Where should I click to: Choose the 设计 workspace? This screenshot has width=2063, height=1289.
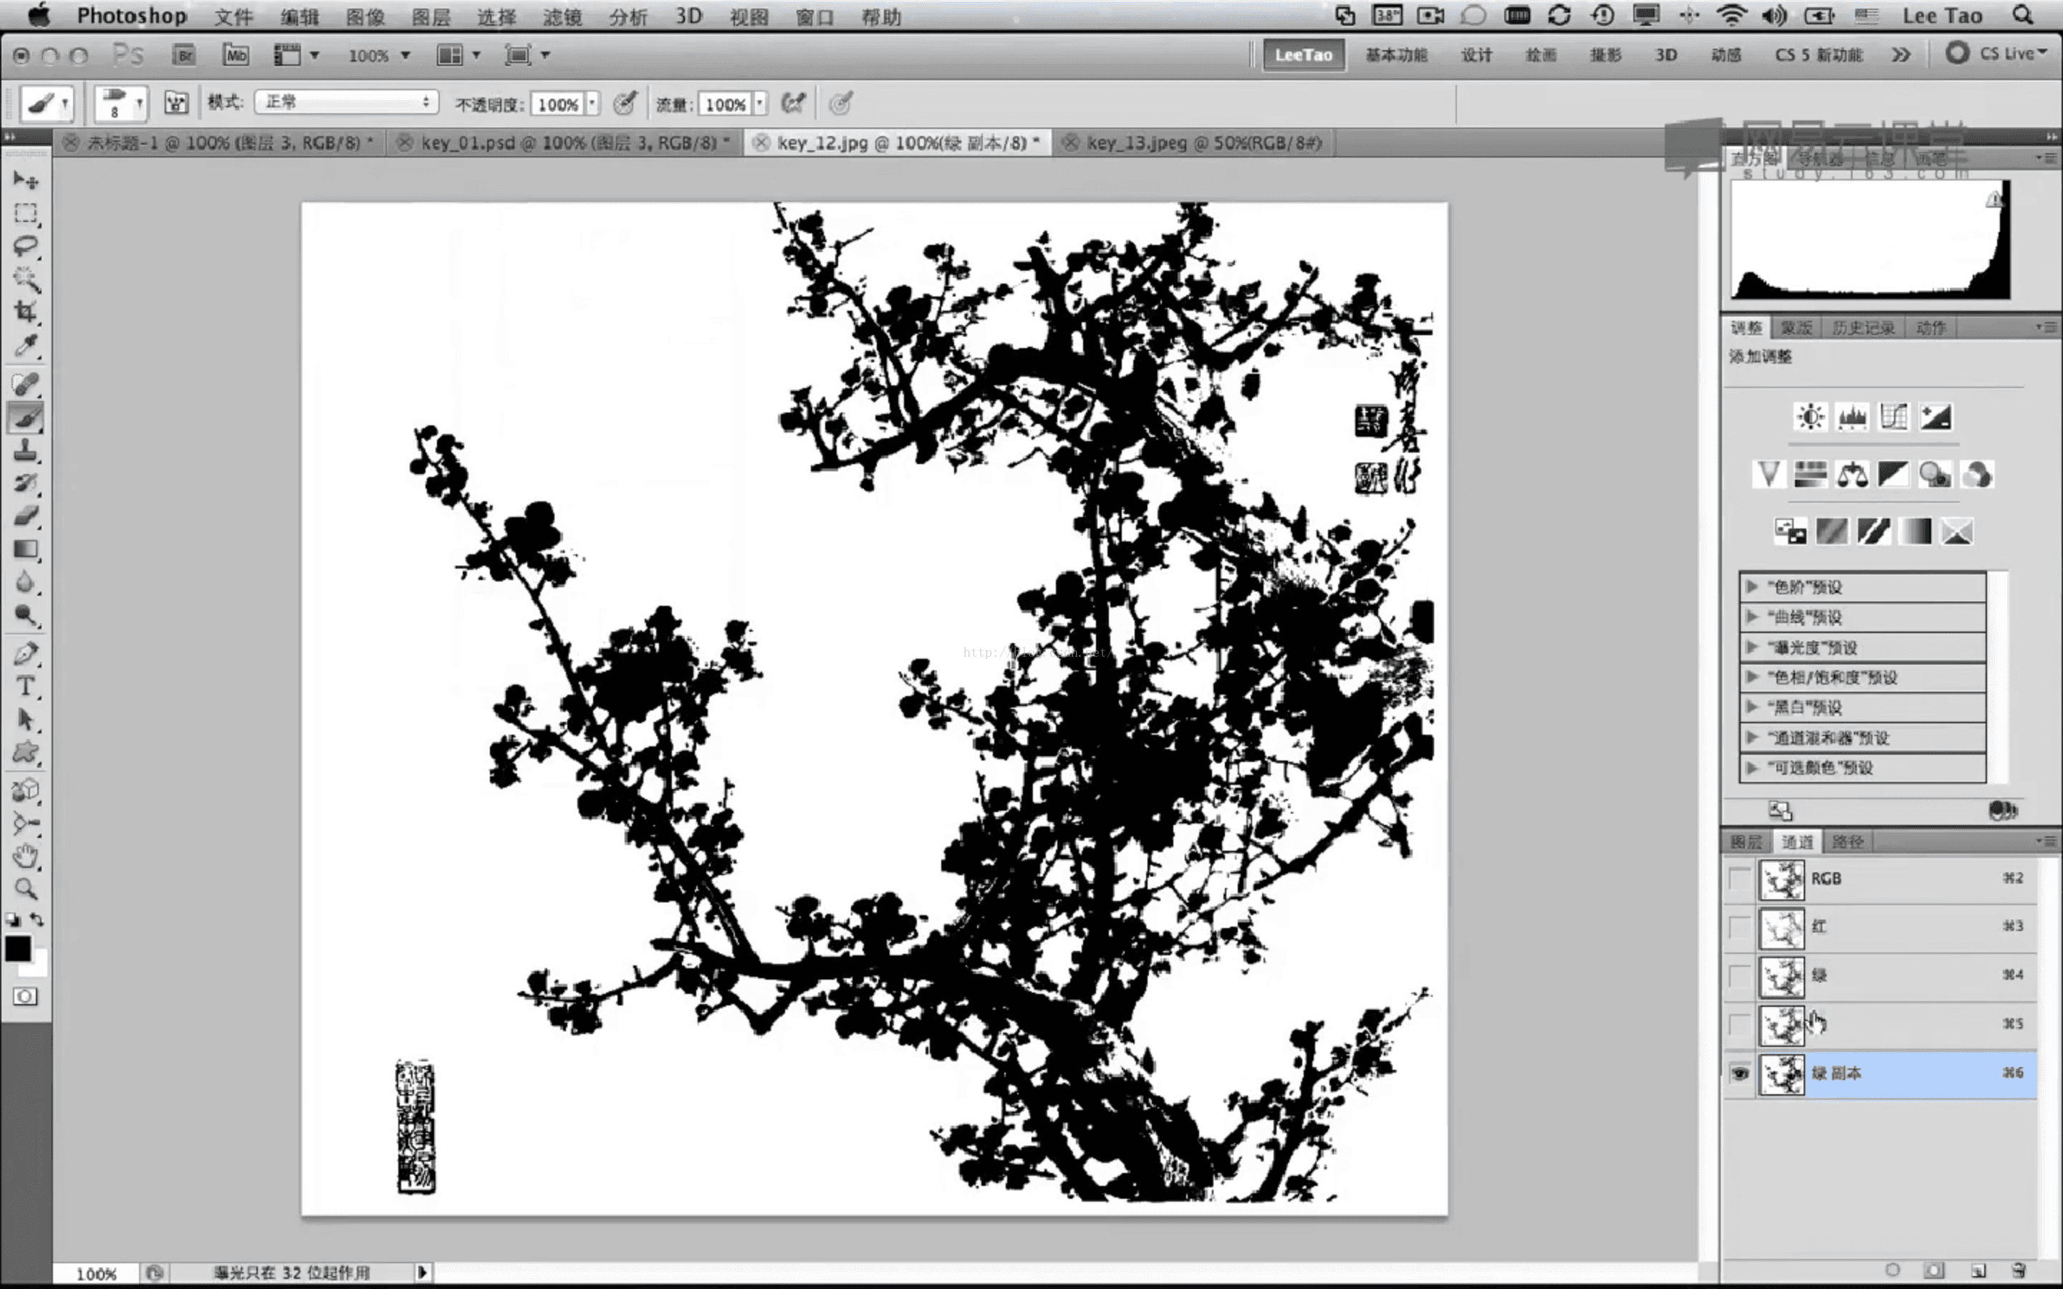click(x=1476, y=55)
